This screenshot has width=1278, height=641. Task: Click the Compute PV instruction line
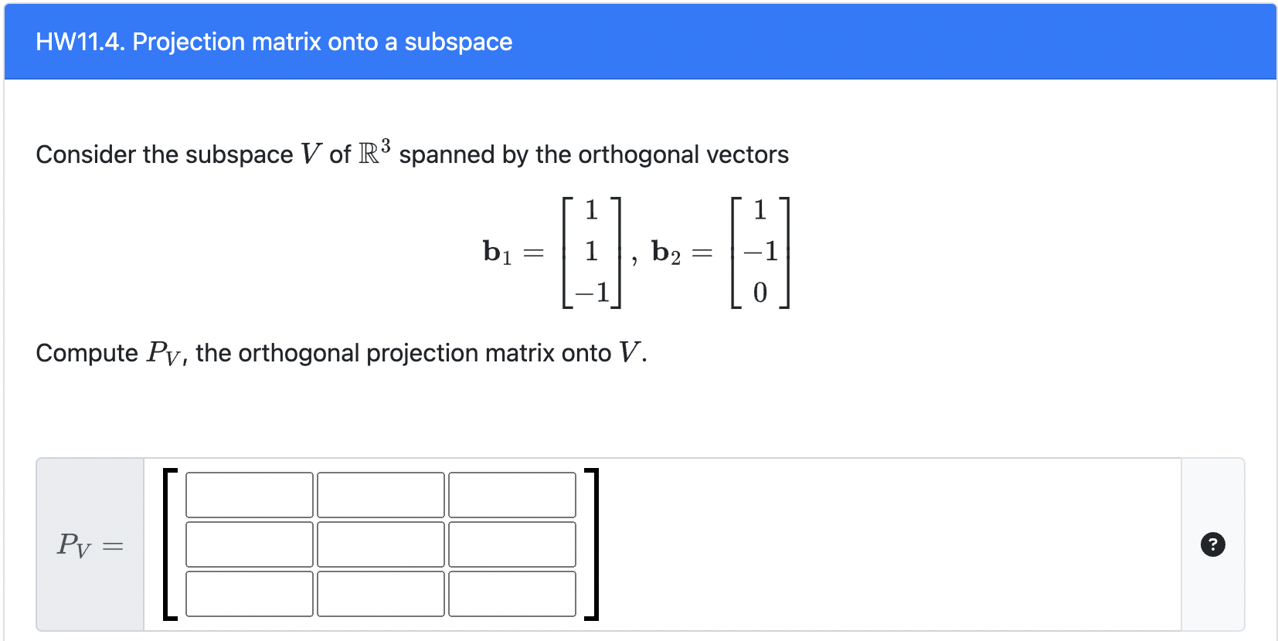tap(340, 352)
